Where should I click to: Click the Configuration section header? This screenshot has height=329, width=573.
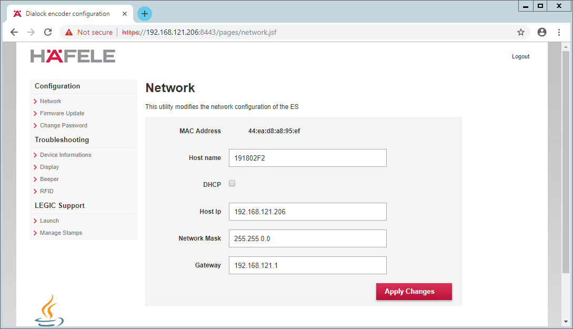[57, 86]
